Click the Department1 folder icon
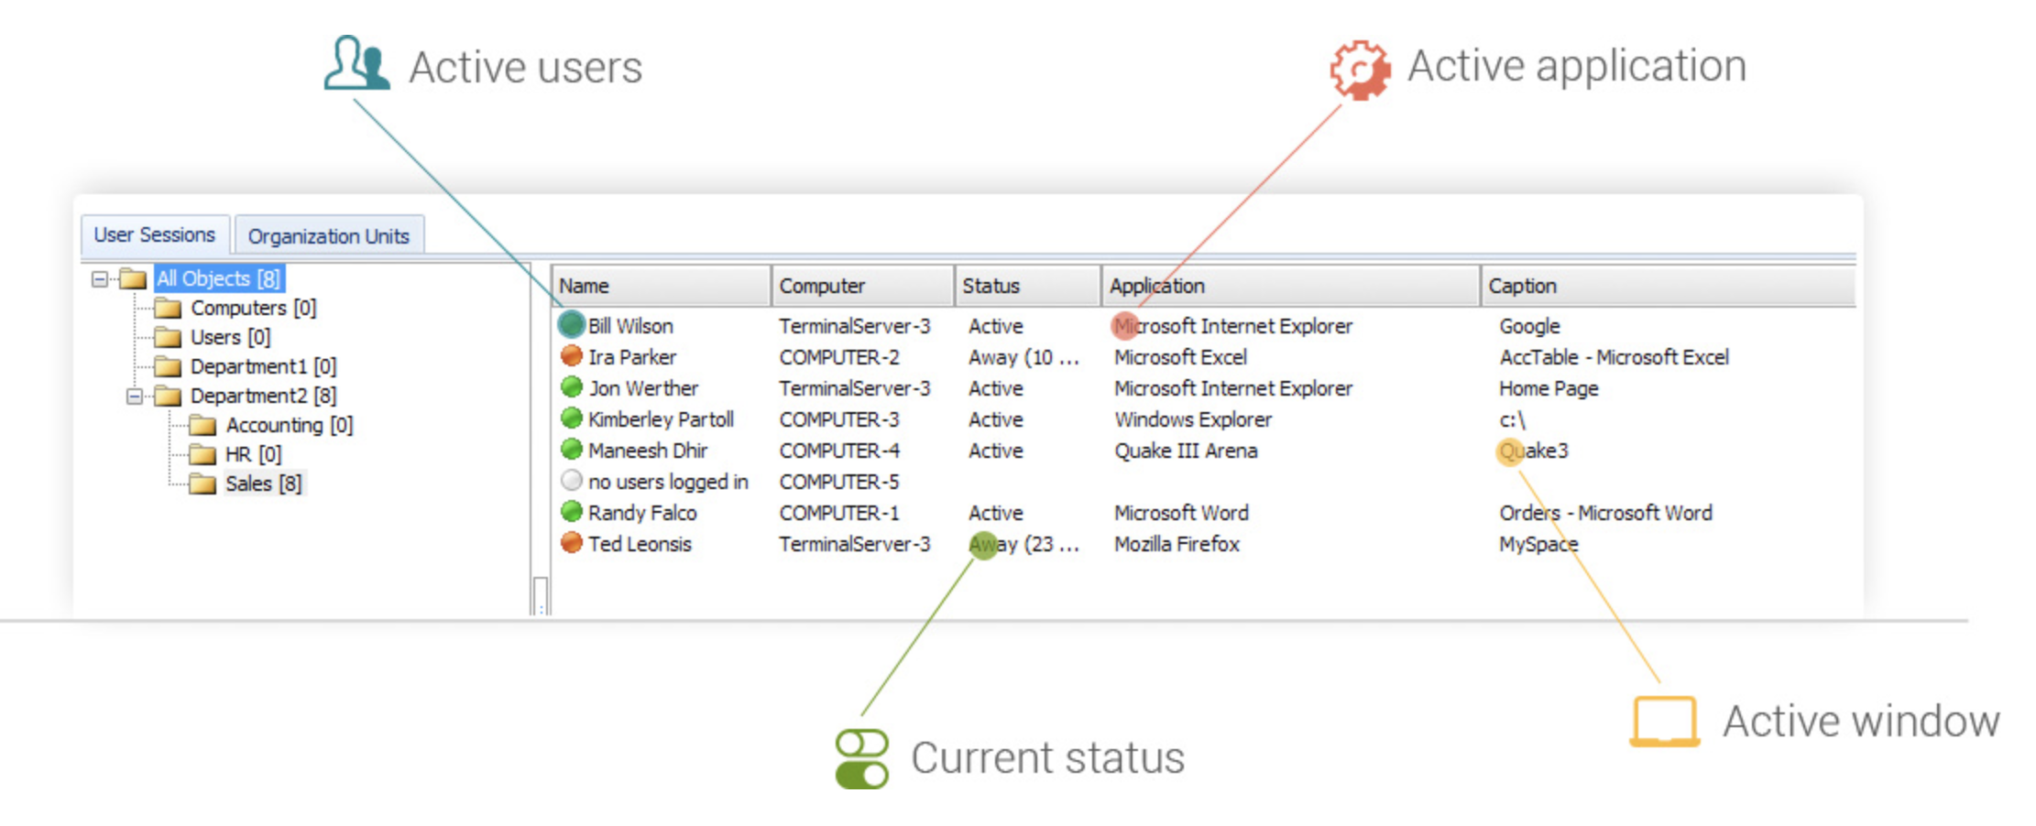The image size is (2036, 826). (168, 366)
